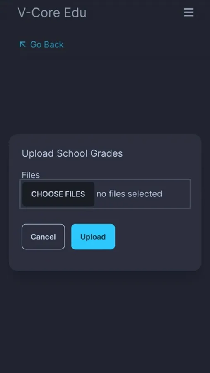210x373 pixels.
Task: Select the Upload School Grades heading
Action: point(72,153)
